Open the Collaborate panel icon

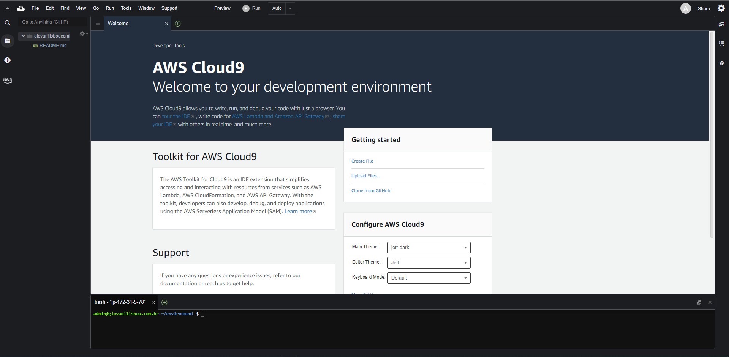(721, 24)
